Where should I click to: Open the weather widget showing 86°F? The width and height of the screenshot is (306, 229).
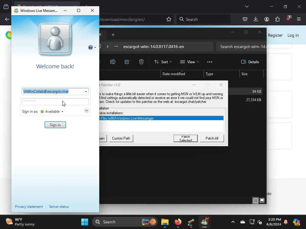(20, 222)
